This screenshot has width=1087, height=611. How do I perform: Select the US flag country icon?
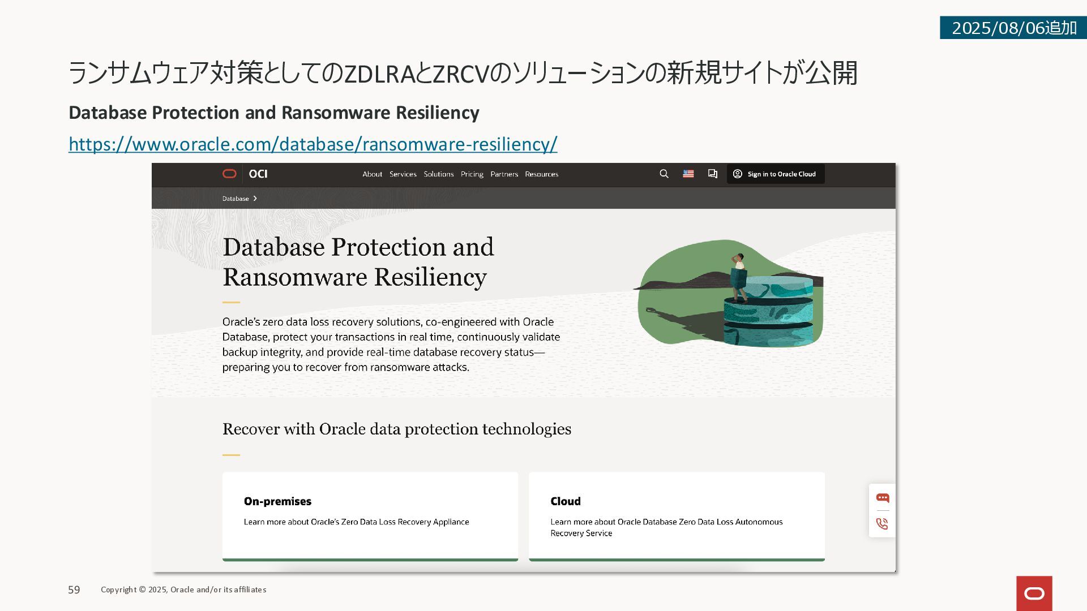(688, 174)
